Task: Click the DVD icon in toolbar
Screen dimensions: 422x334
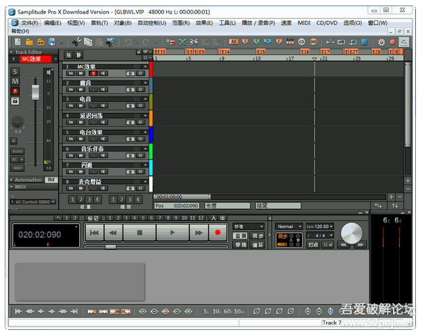Action: pos(313,42)
